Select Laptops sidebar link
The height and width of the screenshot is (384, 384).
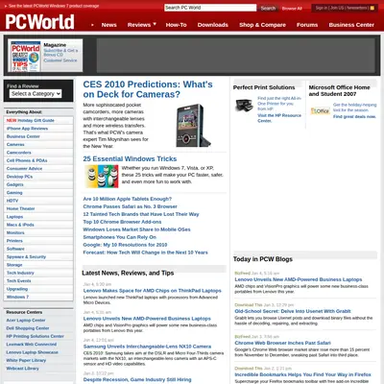[x=14, y=217]
